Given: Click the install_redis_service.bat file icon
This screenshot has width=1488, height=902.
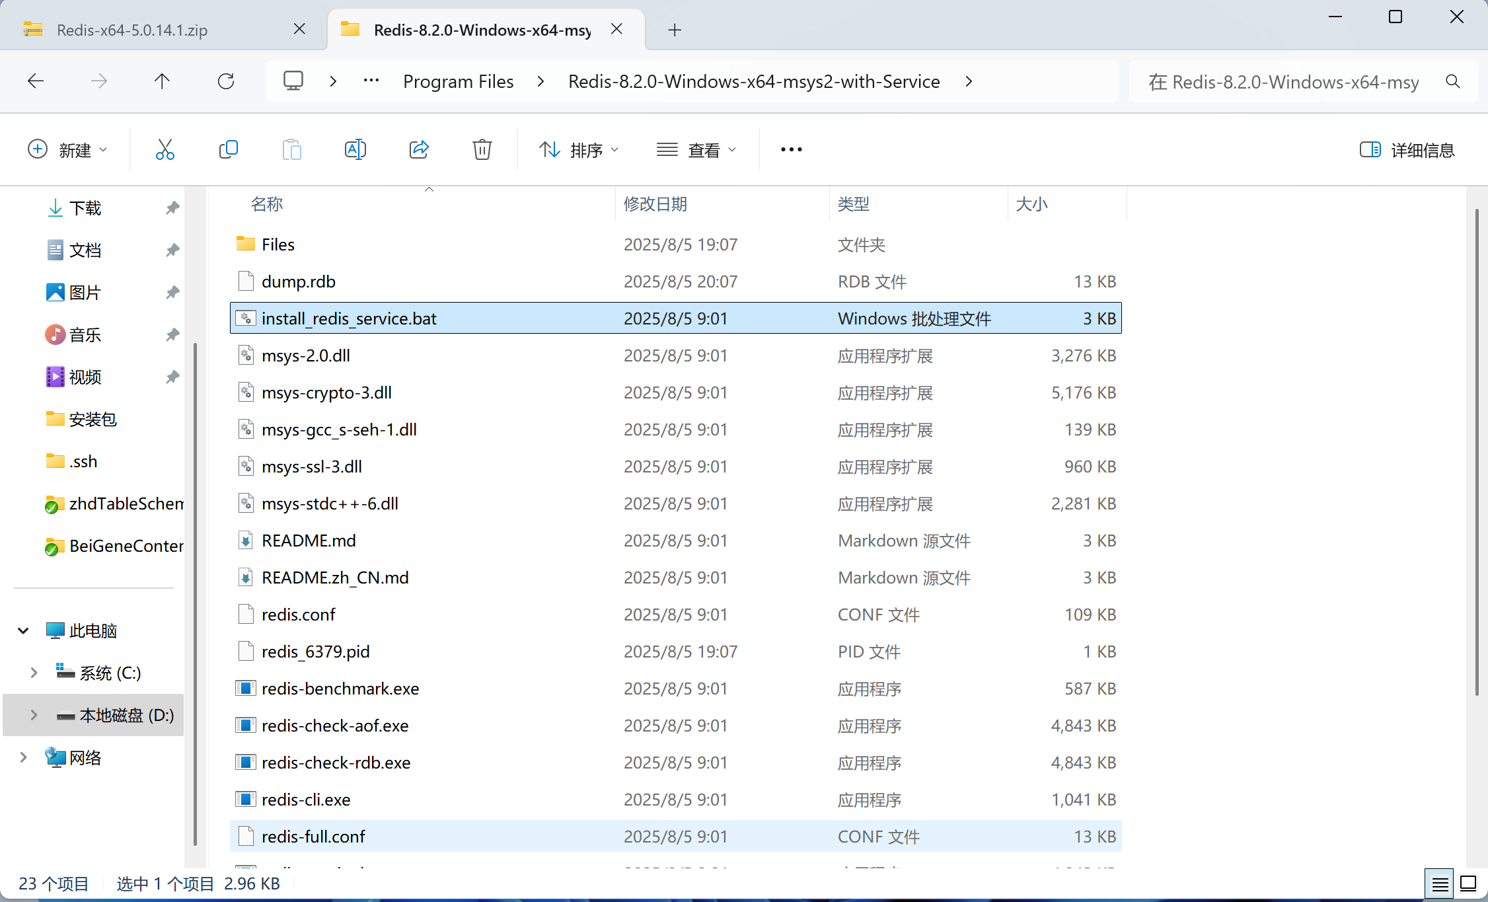Looking at the screenshot, I should pos(246,319).
